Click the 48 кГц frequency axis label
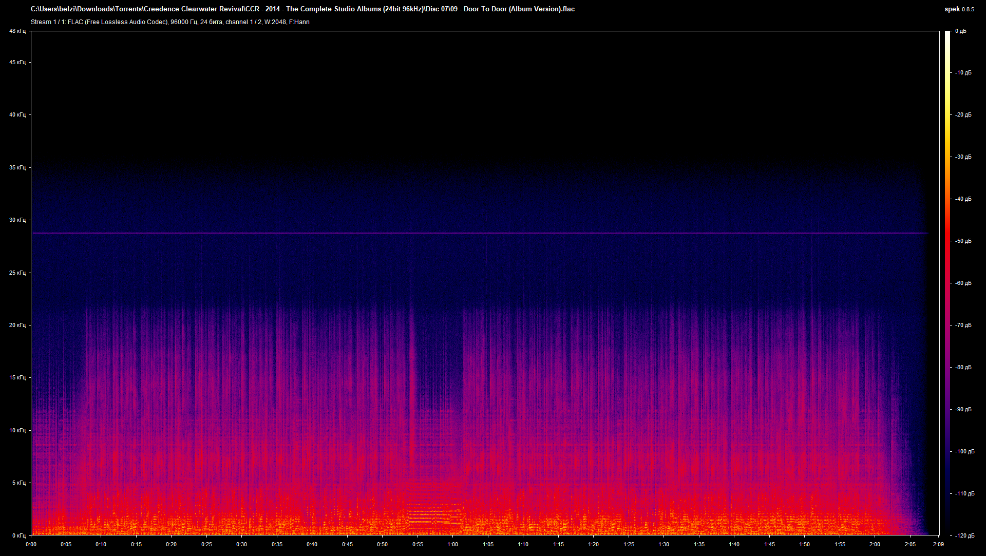This screenshot has height=556, width=986. point(17,31)
